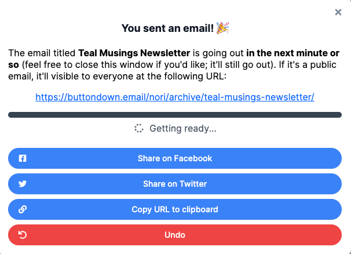Click the chain link icon
The width and height of the screenshot is (351, 254).
tap(23, 209)
